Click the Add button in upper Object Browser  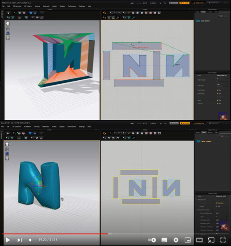point(221,16)
